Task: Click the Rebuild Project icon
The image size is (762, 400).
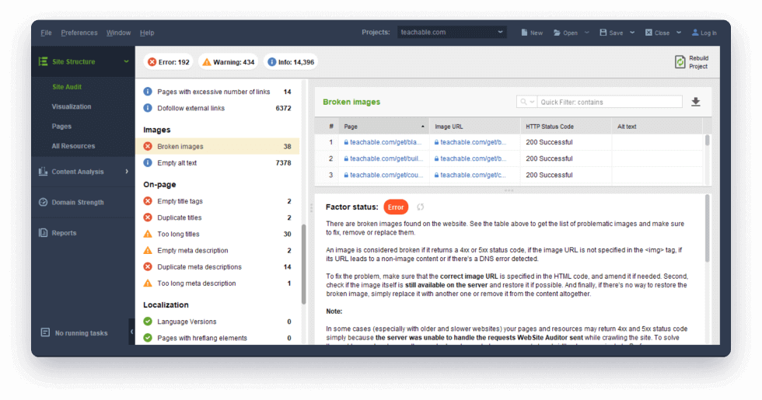Action: [x=681, y=62]
